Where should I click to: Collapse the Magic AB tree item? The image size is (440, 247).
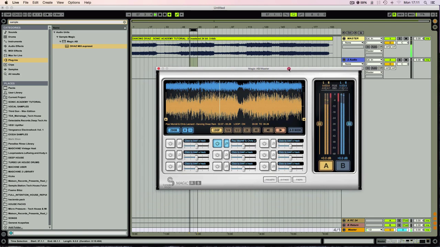point(60,42)
